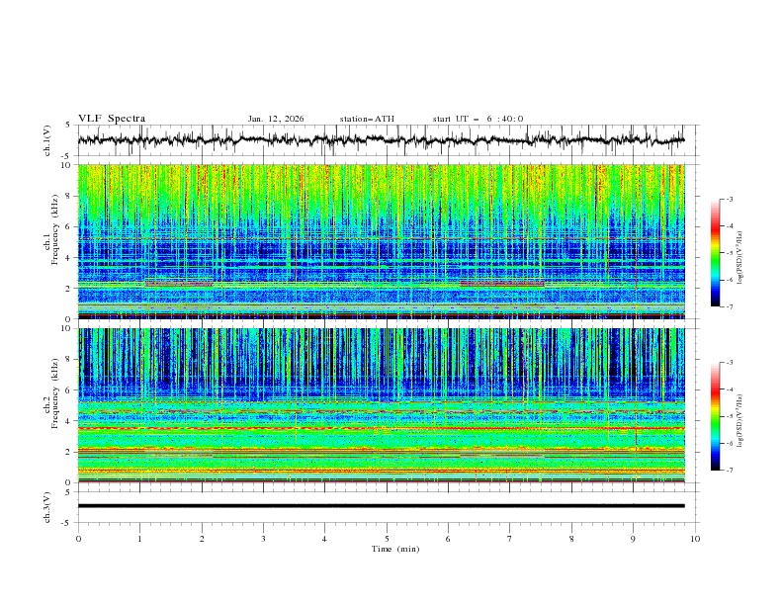Click the "Time (min)" axis label
This screenshot has width=783, height=605.
(395, 549)
